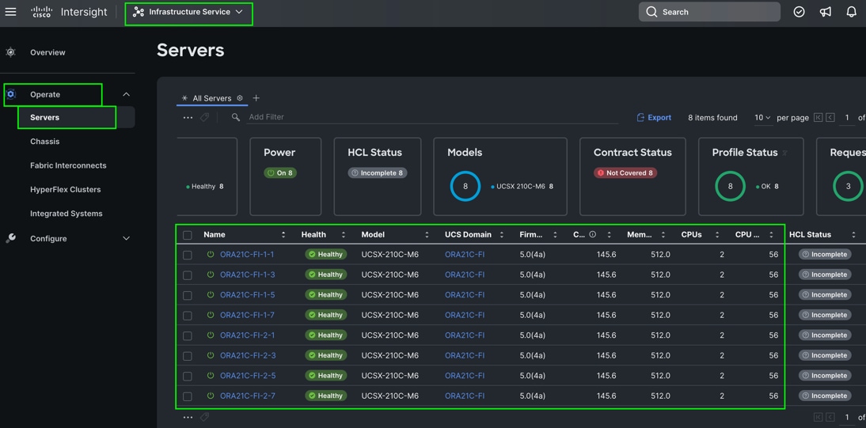Image resolution: width=866 pixels, height=428 pixels.
Task: Open Chassis in the sidebar
Action: (x=45, y=142)
